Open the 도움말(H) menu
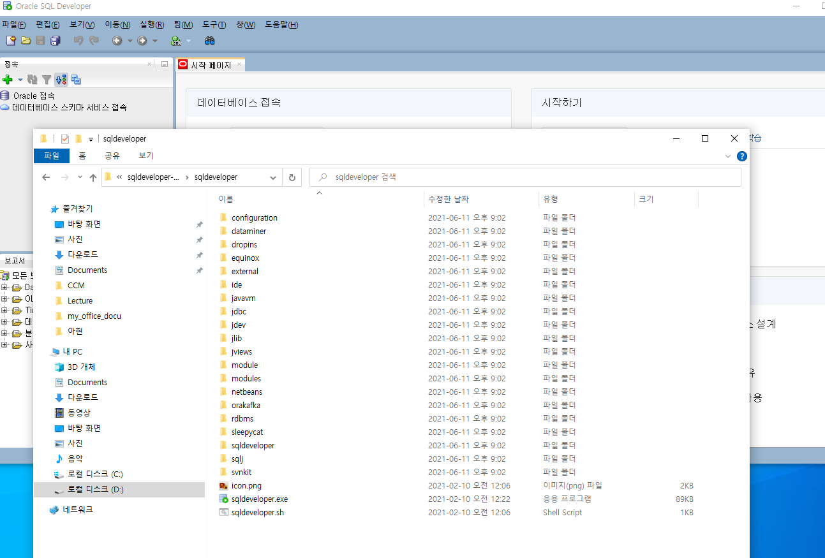 point(281,25)
